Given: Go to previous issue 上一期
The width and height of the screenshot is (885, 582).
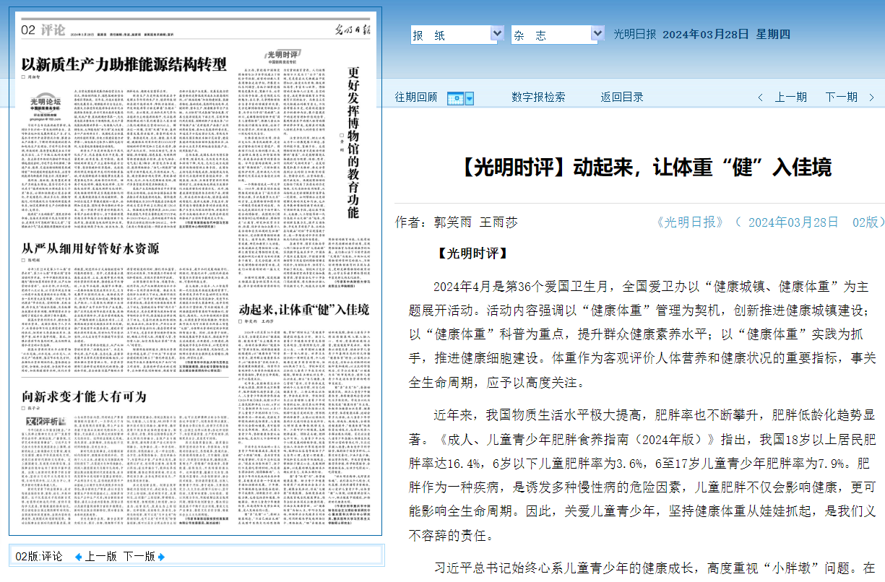Looking at the screenshot, I should [791, 97].
